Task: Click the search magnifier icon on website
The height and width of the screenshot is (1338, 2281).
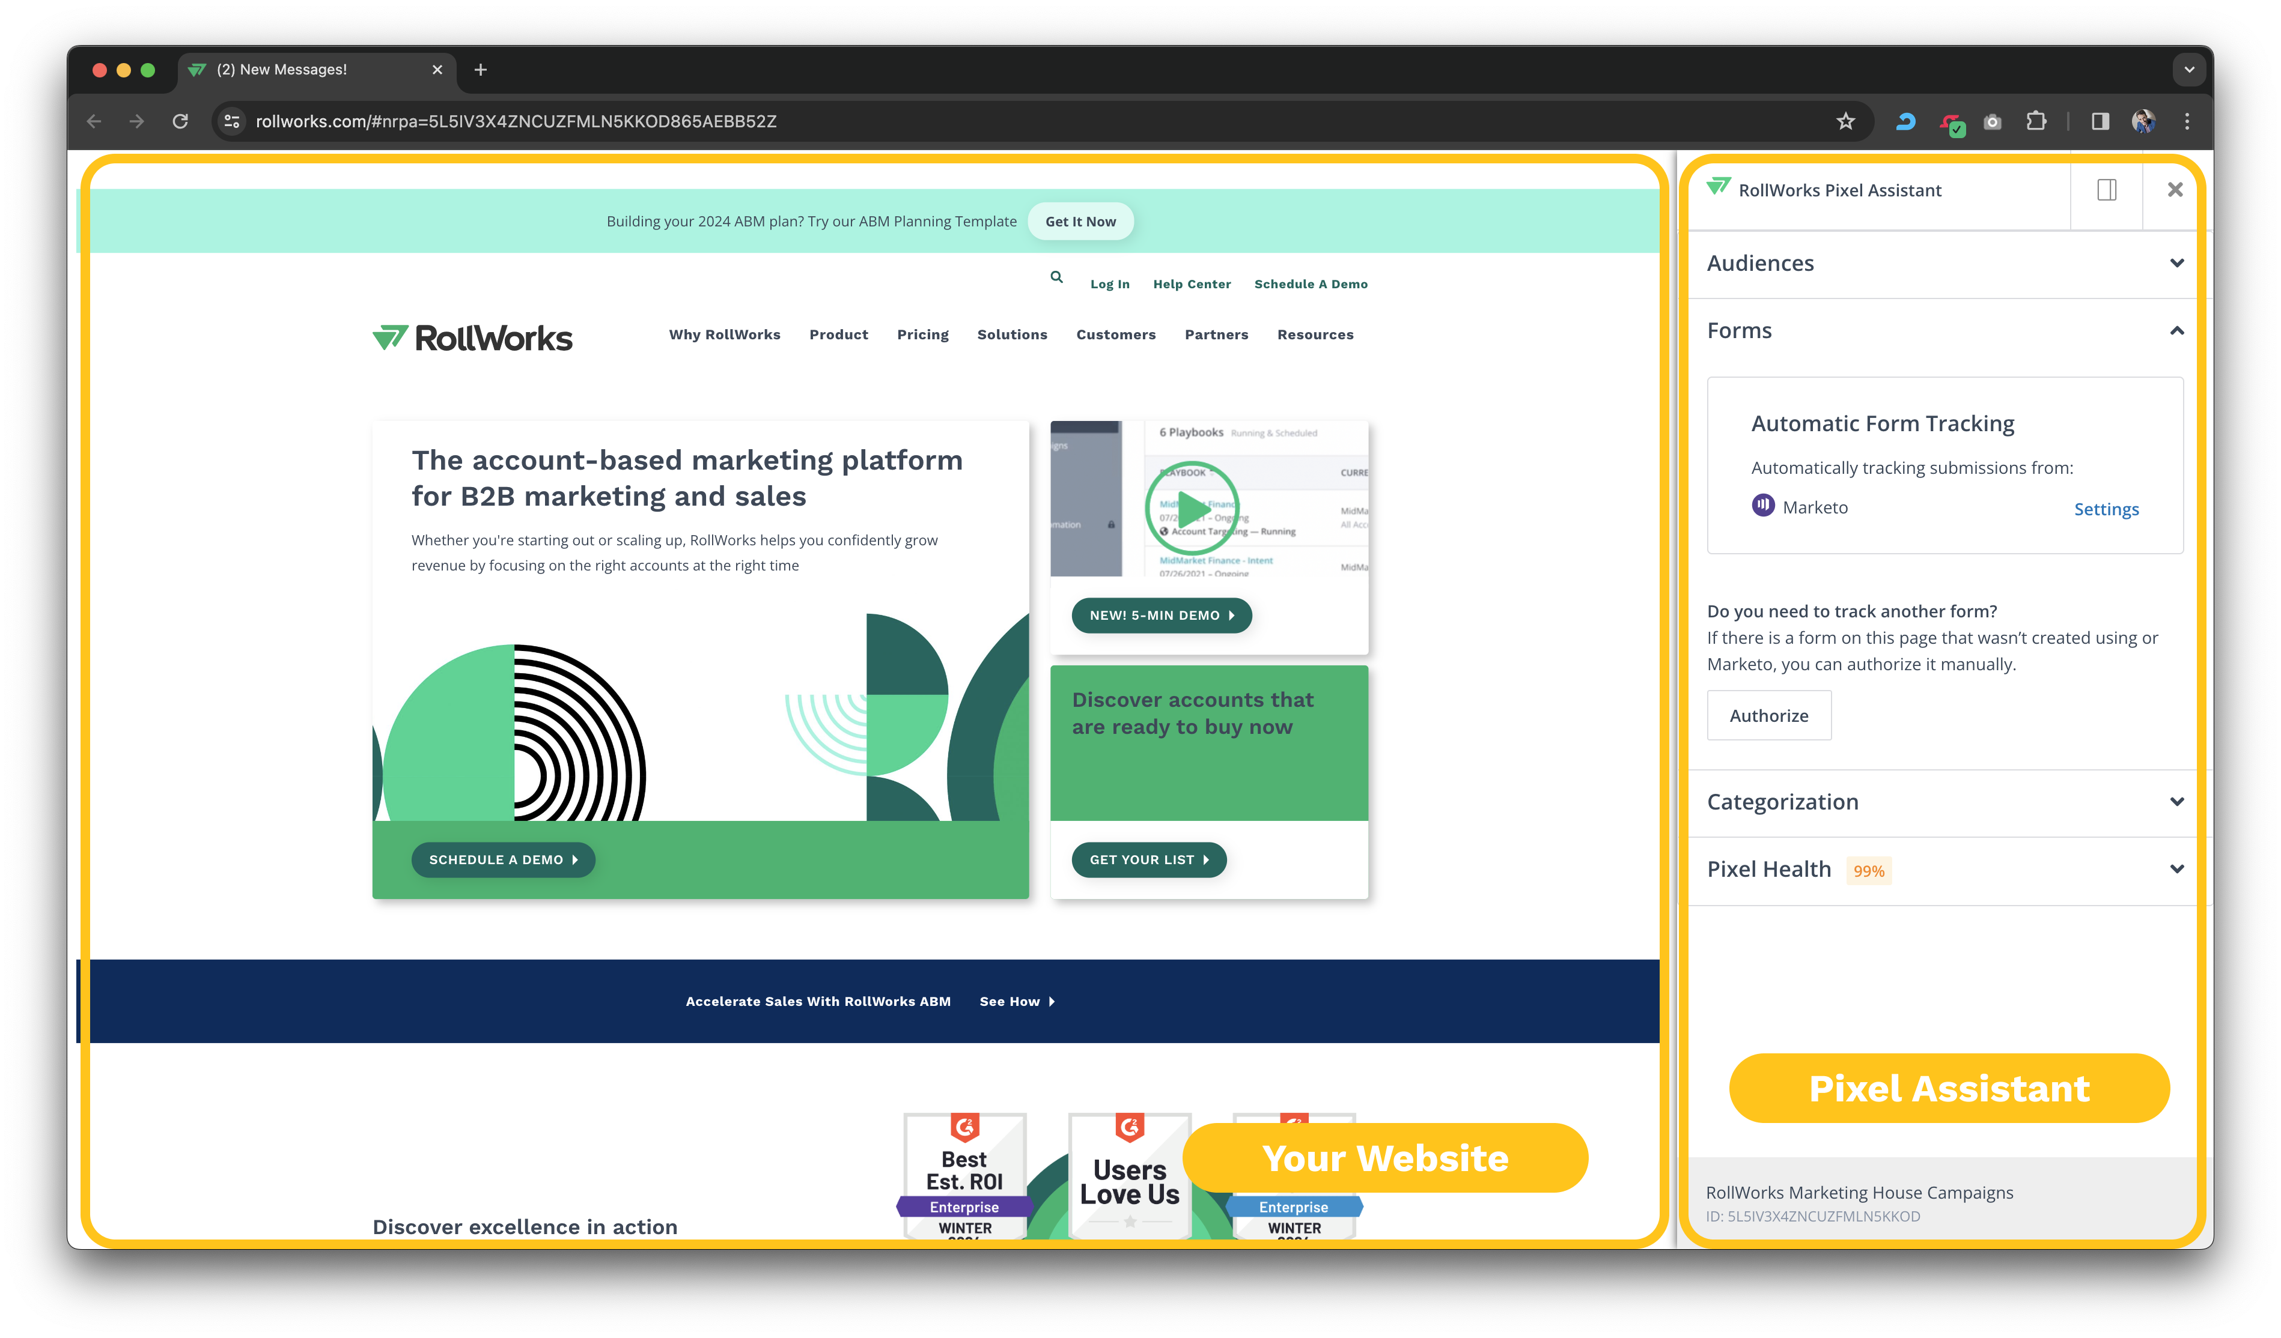Action: pyautogui.click(x=1056, y=277)
